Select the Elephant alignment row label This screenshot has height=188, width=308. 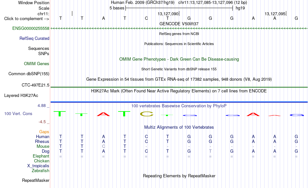point(41,156)
